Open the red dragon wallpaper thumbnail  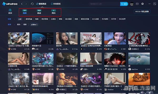[139, 38]
